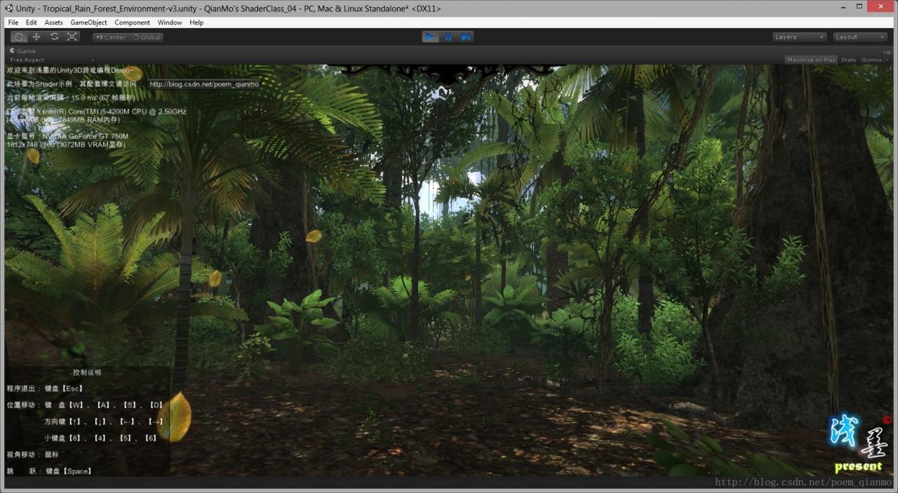This screenshot has height=493, width=898.
Task: Open the Layout dropdown
Action: pos(861,37)
